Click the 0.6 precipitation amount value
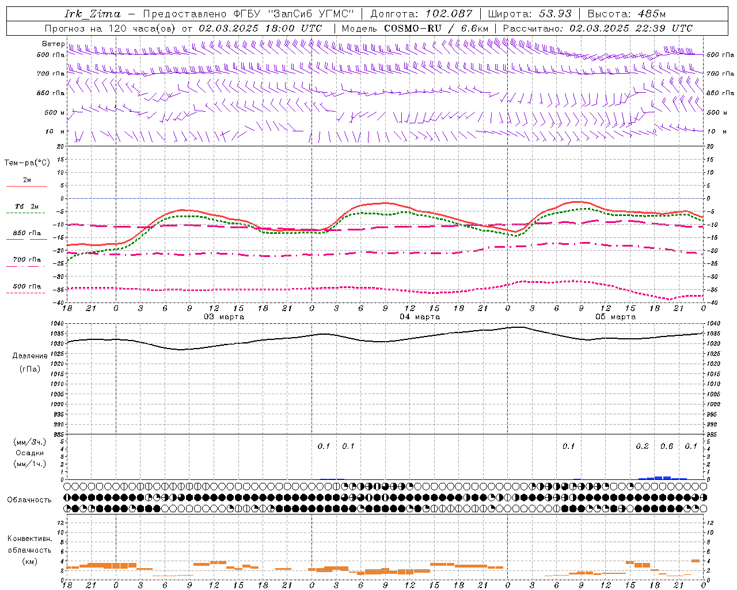This screenshot has height=590, width=737. (x=667, y=447)
